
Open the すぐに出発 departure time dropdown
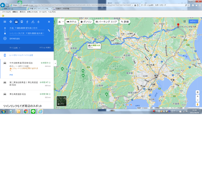click(15, 48)
